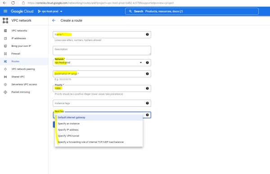Image resolution: width=270 pixels, height=174 pixels.
Task: Click the help icon for Network field
Action: coord(147,63)
